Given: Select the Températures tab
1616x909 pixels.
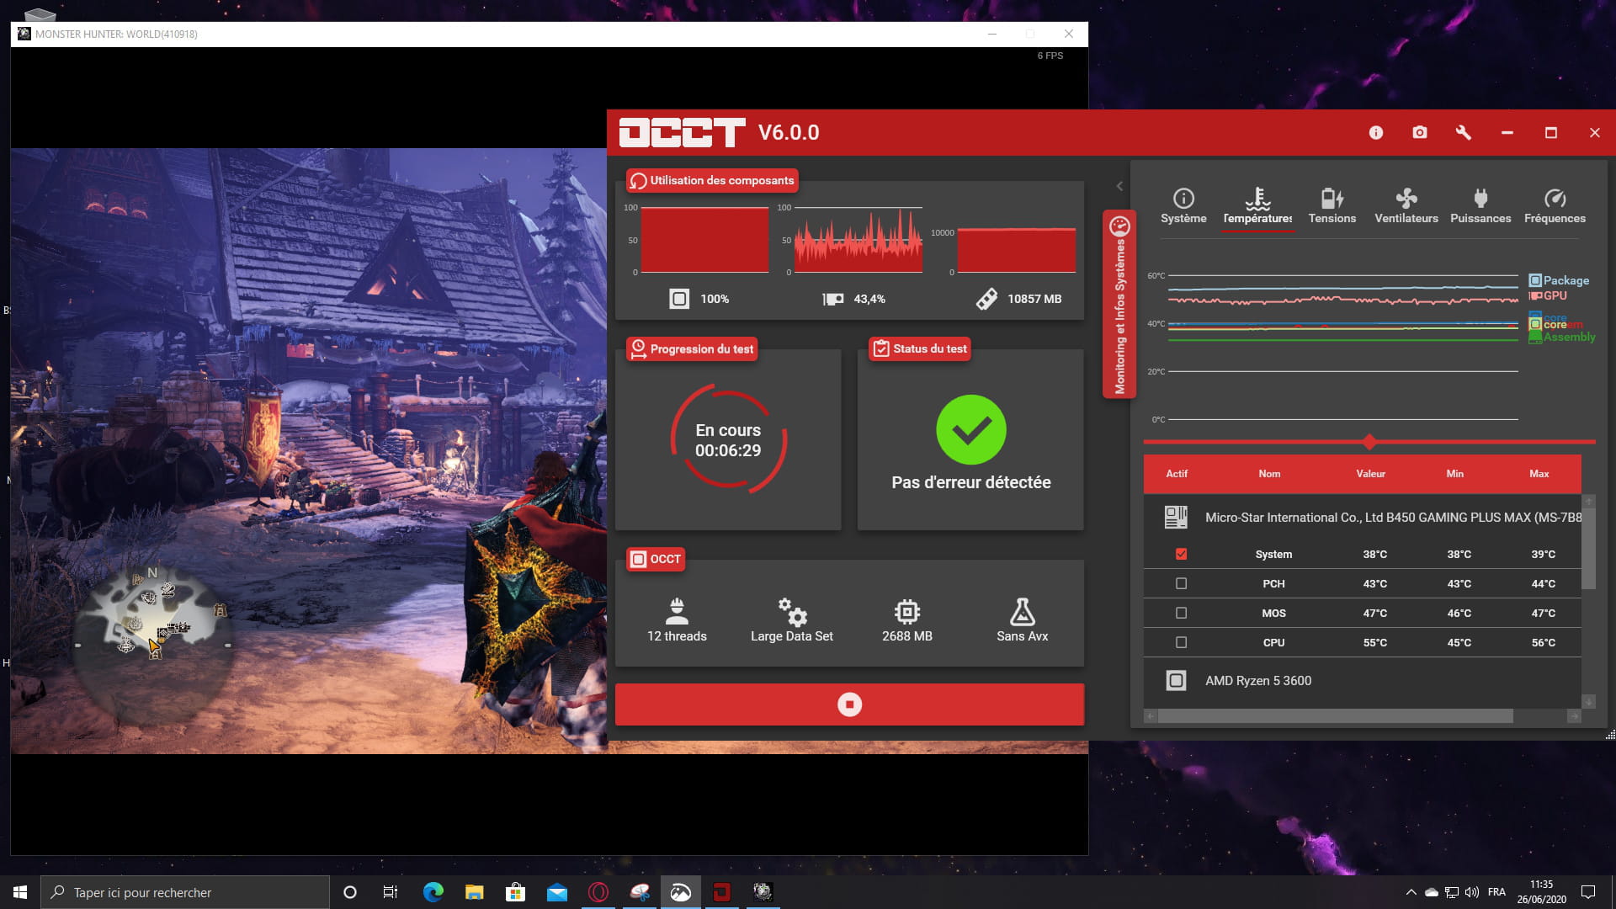Looking at the screenshot, I should click(1257, 206).
